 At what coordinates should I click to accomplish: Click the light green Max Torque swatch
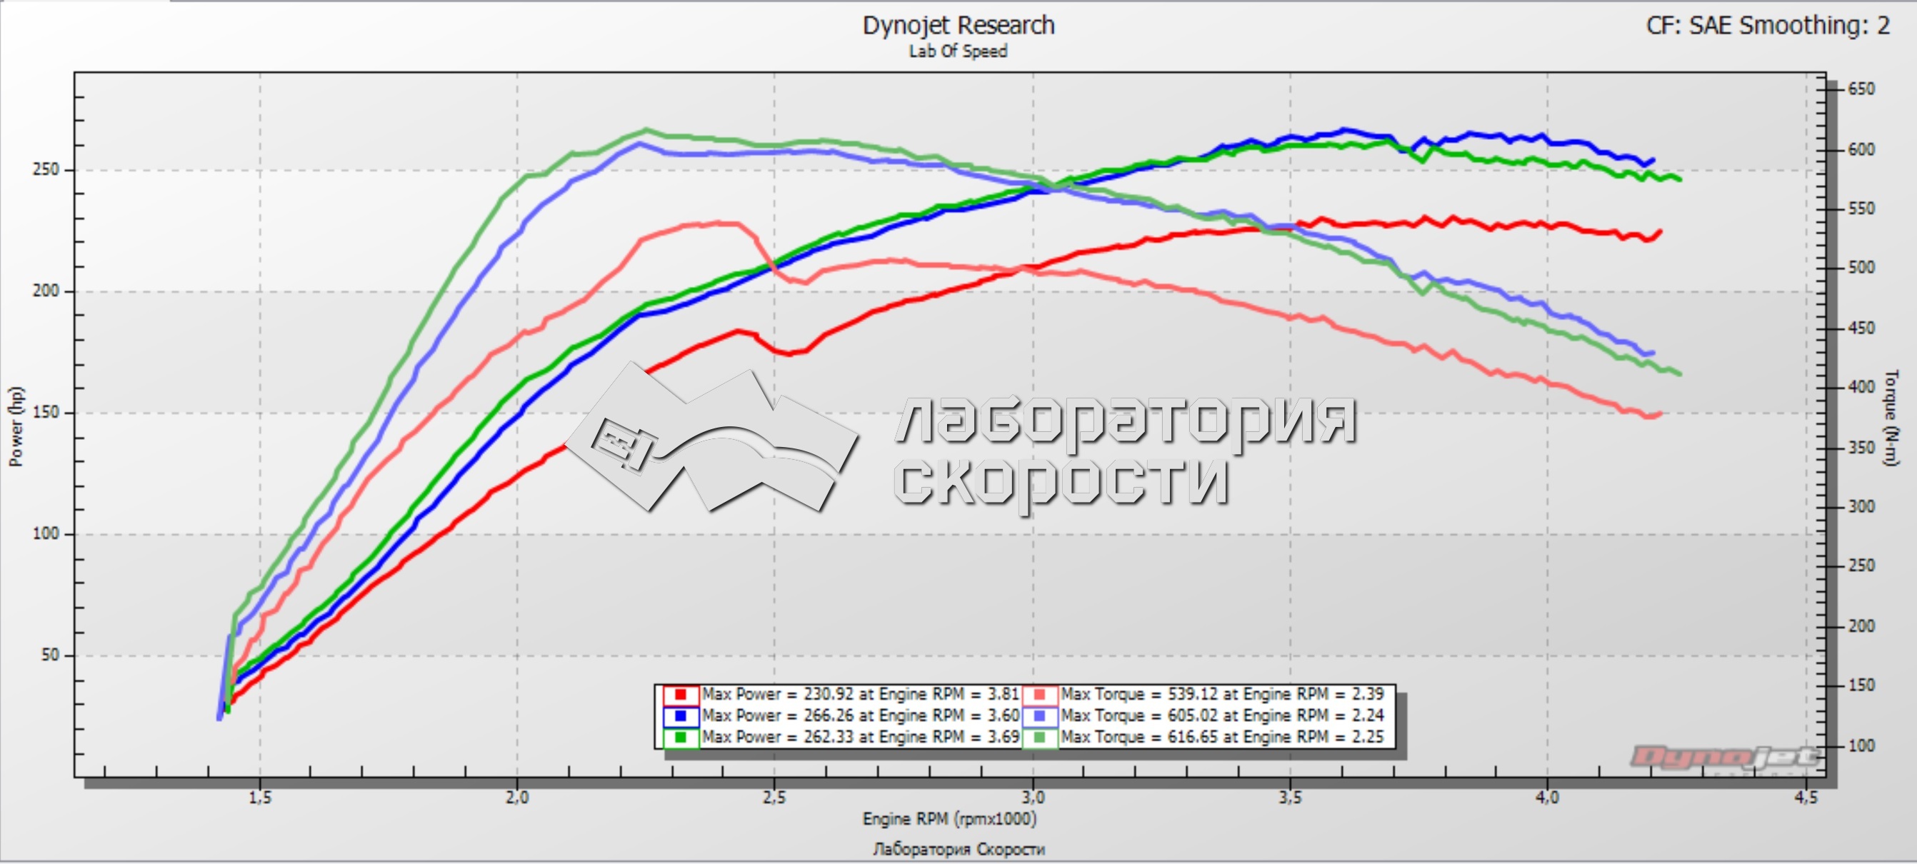pos(1040,738)
